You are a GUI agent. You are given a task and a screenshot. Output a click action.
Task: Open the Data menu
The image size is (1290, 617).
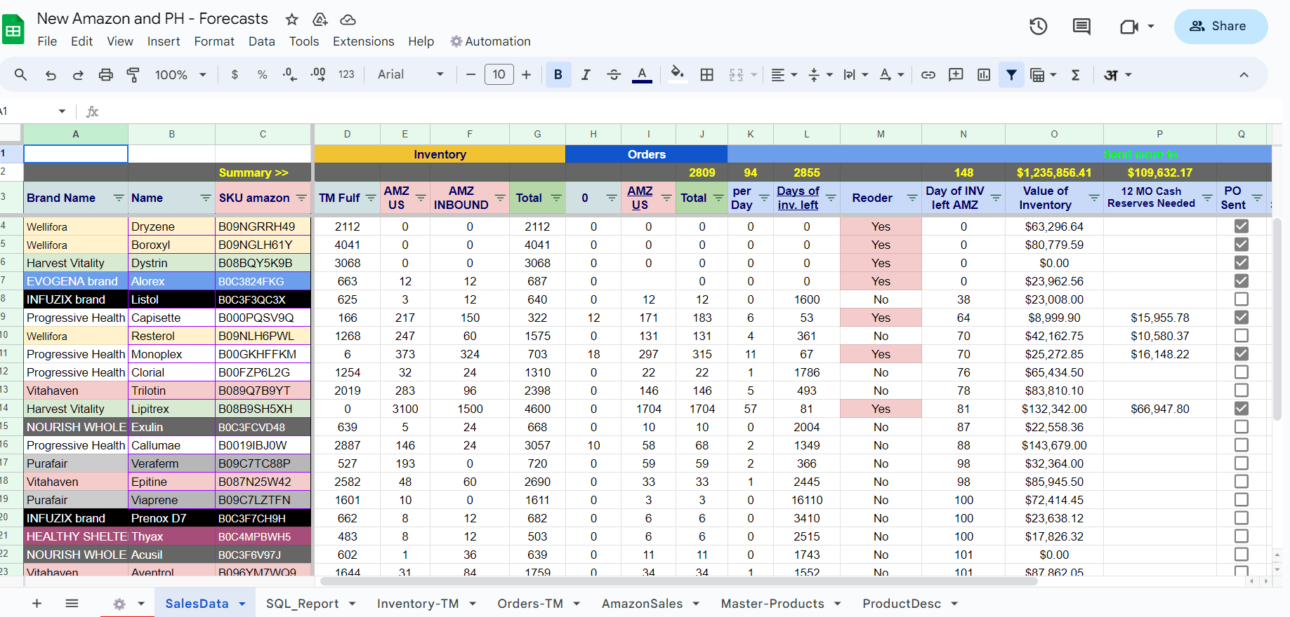tap(261, 41)
